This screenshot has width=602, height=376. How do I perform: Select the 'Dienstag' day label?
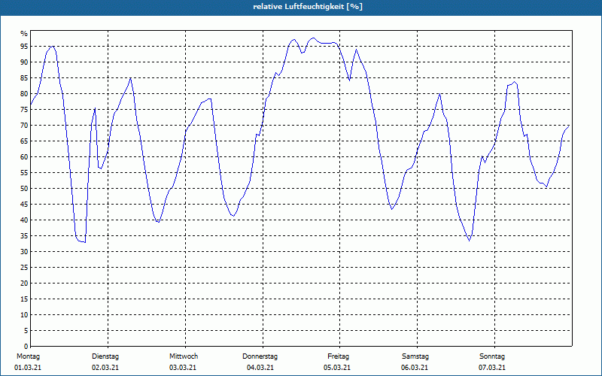tap(105, 356)
